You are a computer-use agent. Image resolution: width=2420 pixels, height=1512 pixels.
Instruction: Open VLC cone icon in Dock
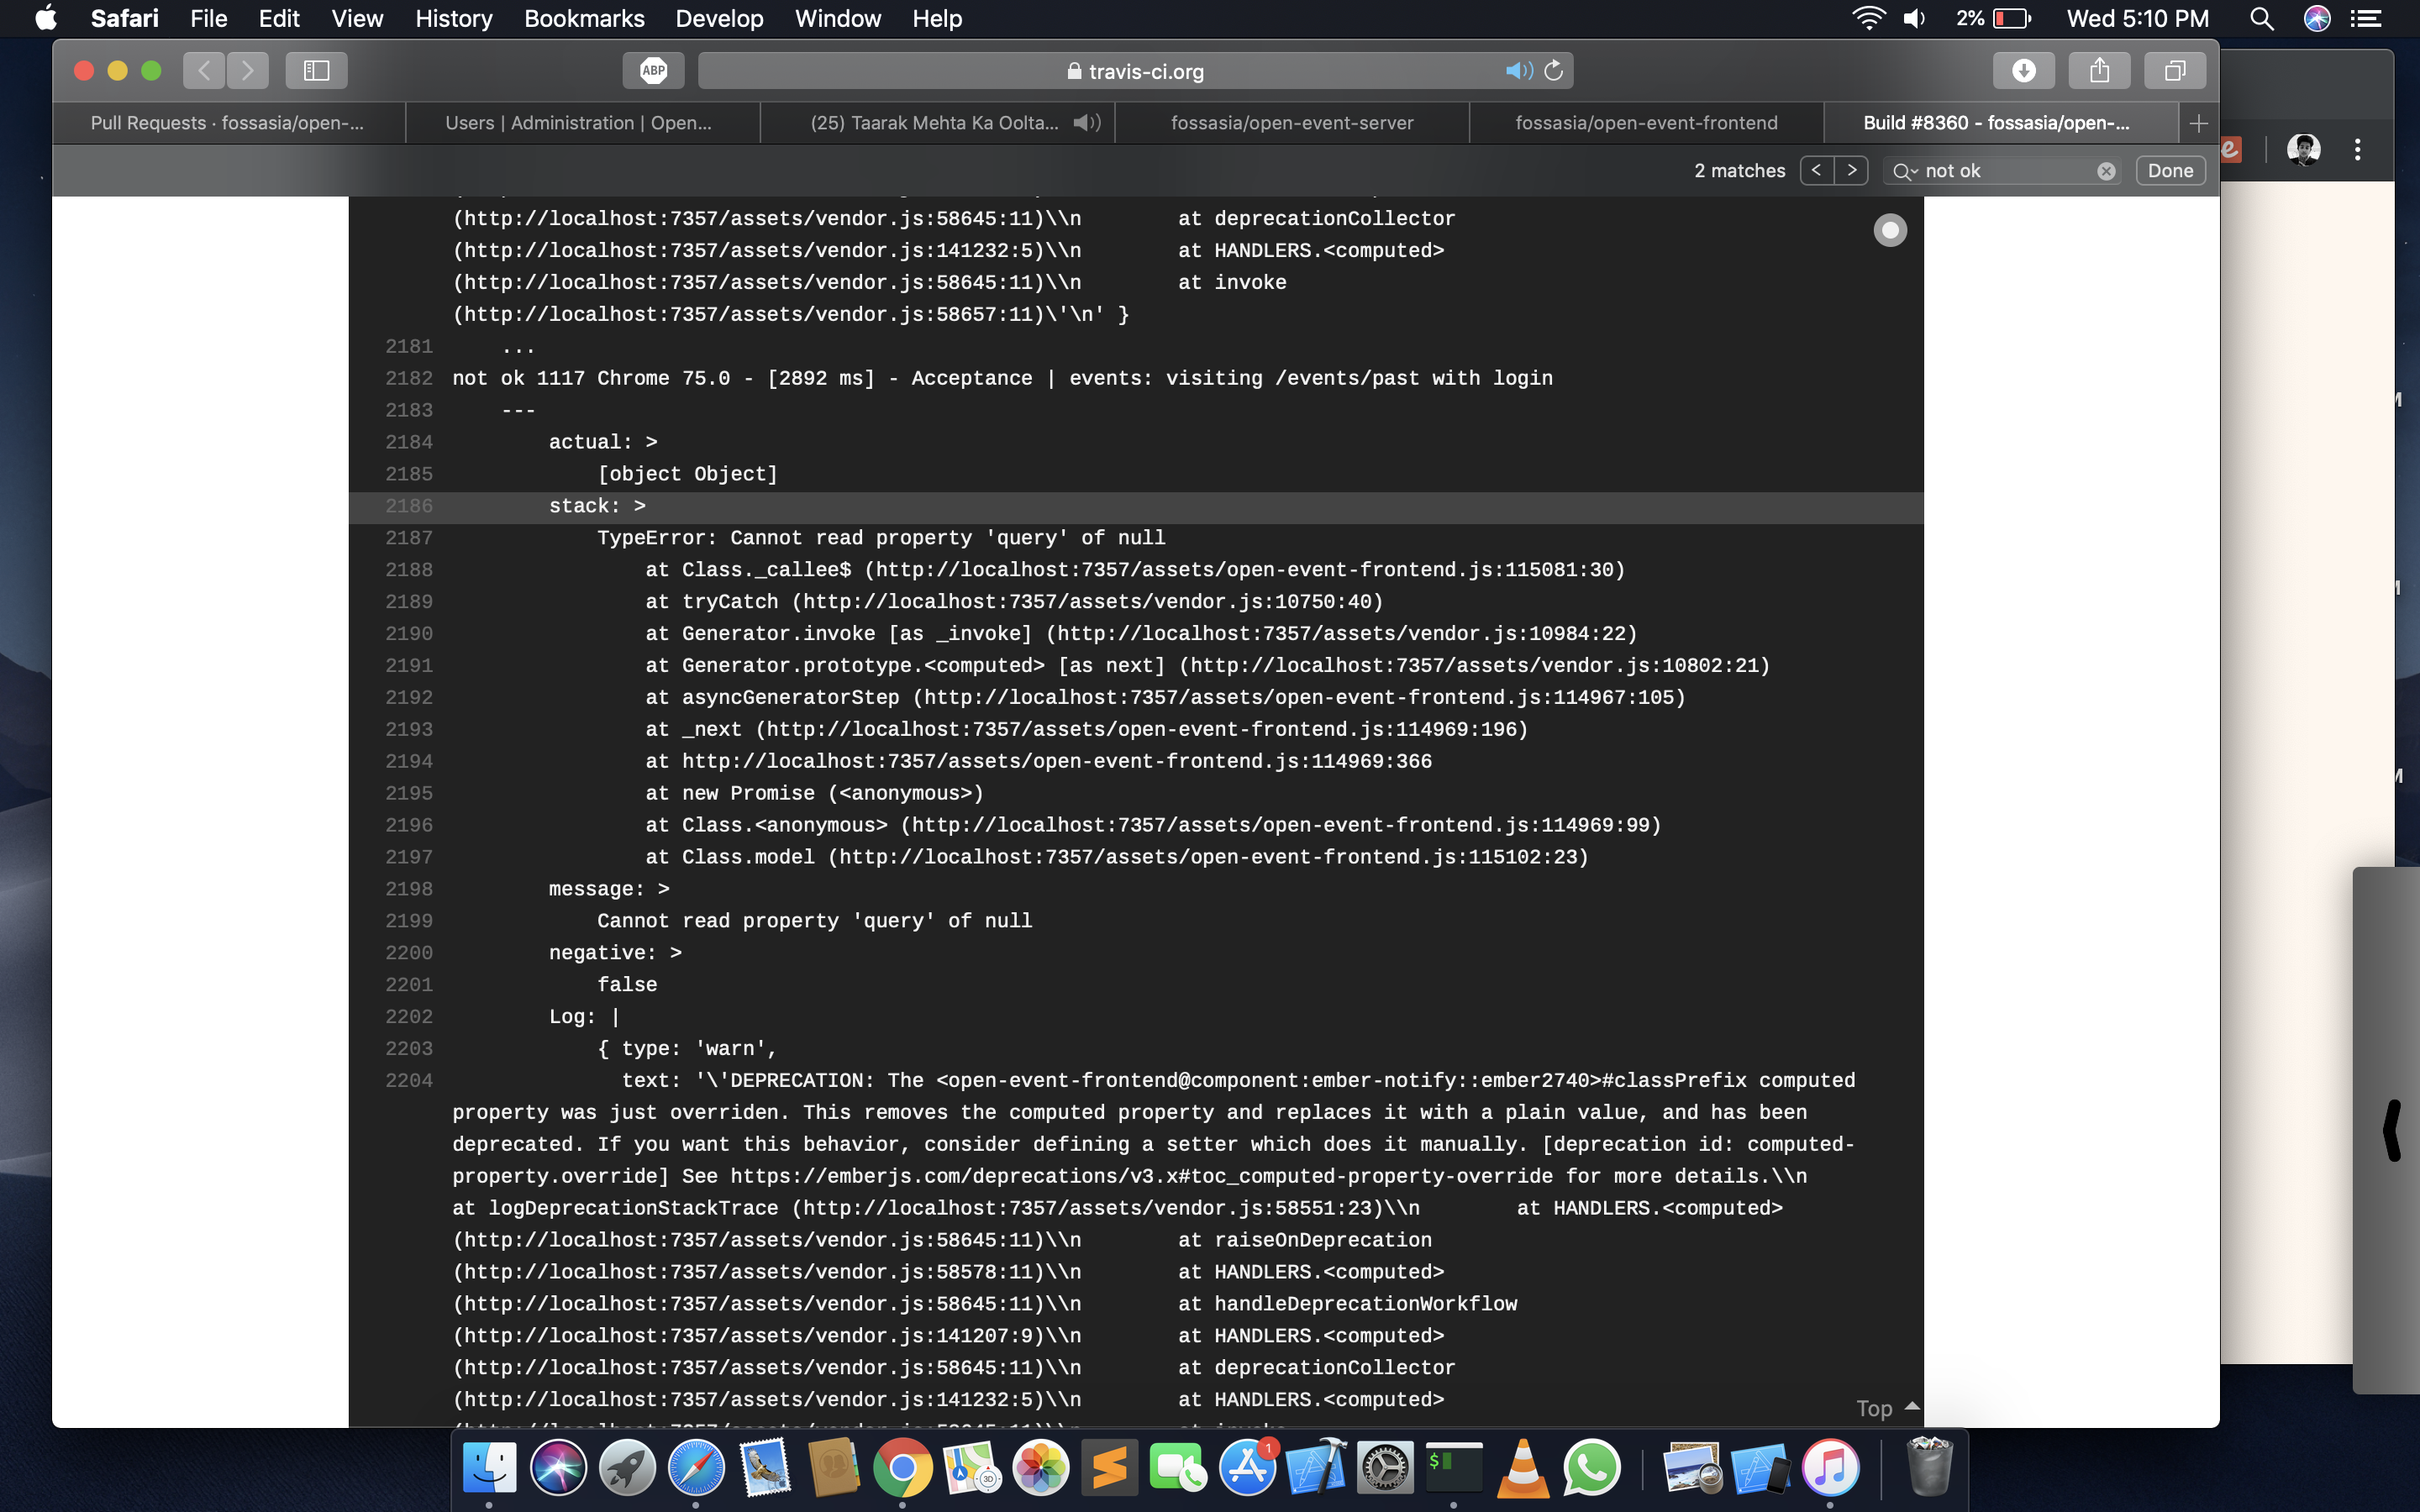click(x=1523, y=1467)
